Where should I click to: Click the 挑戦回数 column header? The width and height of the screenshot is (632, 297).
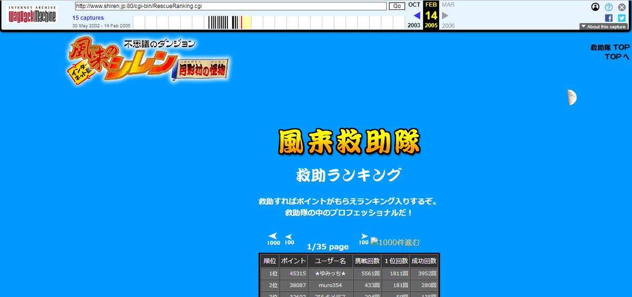tap(367, 261)
